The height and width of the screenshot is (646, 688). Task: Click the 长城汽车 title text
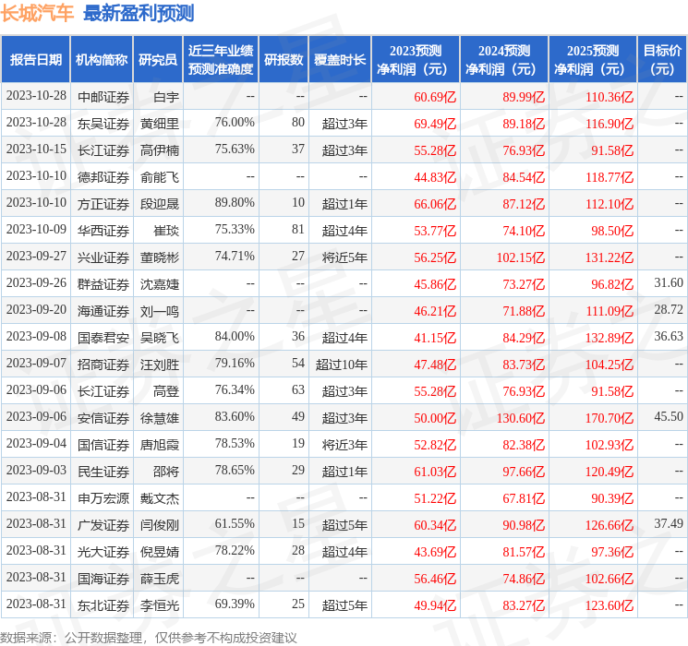[x=37, y=14]
